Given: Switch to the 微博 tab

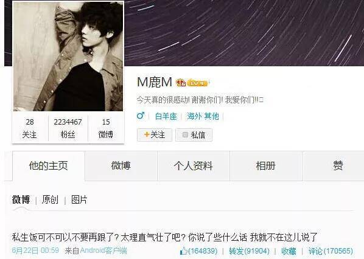Looking at the screenshot, I should (x=121, y=165).
